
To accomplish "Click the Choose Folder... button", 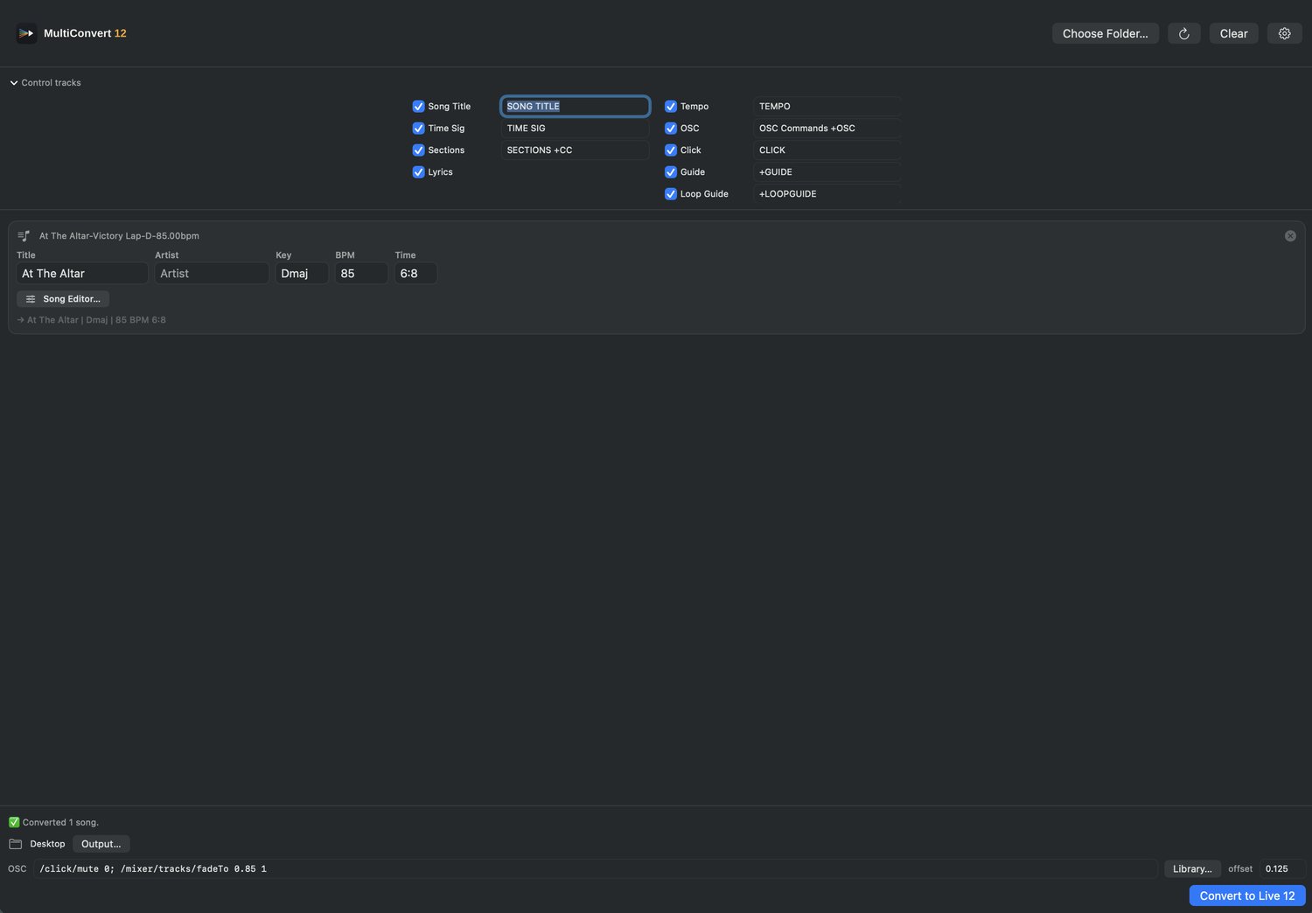I will pyautogui.click(x=1106, y=33).
